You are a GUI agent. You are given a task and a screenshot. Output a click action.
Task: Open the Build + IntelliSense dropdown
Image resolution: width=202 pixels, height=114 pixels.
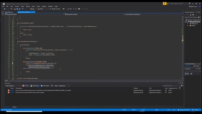click(62, 86)
